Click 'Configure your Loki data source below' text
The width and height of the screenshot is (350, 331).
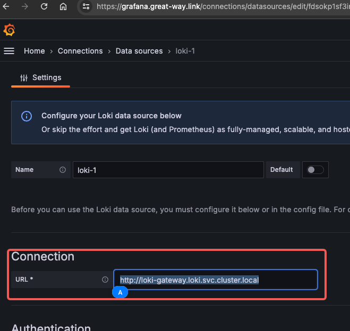[x=112, y=116]
